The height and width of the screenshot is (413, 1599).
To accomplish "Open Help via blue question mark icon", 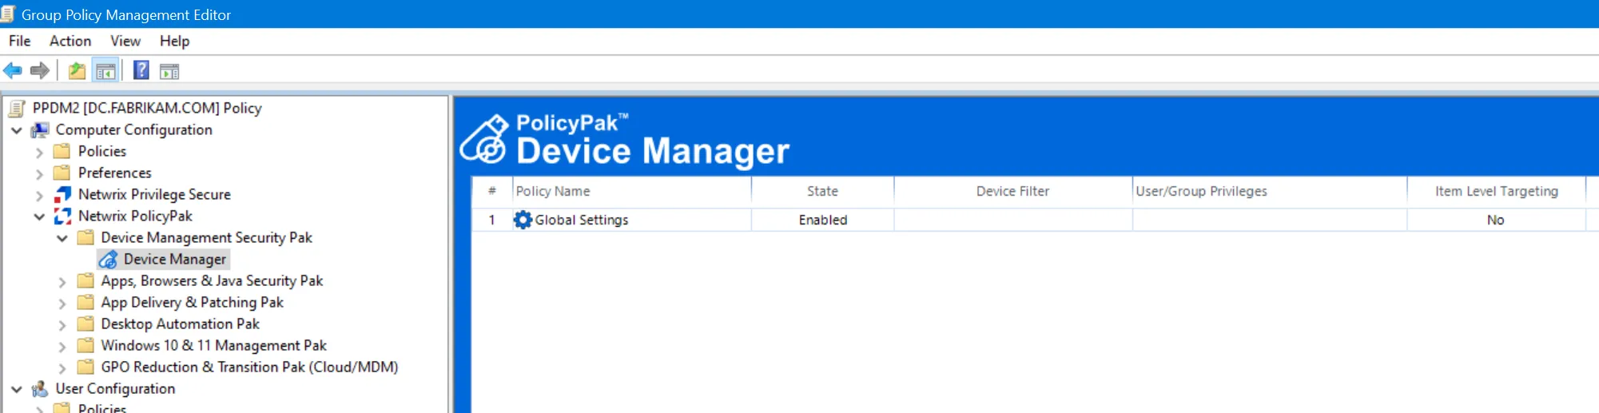I will pyautogui.click(x=141, y=70).
